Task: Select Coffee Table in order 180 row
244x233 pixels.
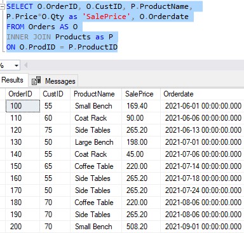Action: coord(96,203)
